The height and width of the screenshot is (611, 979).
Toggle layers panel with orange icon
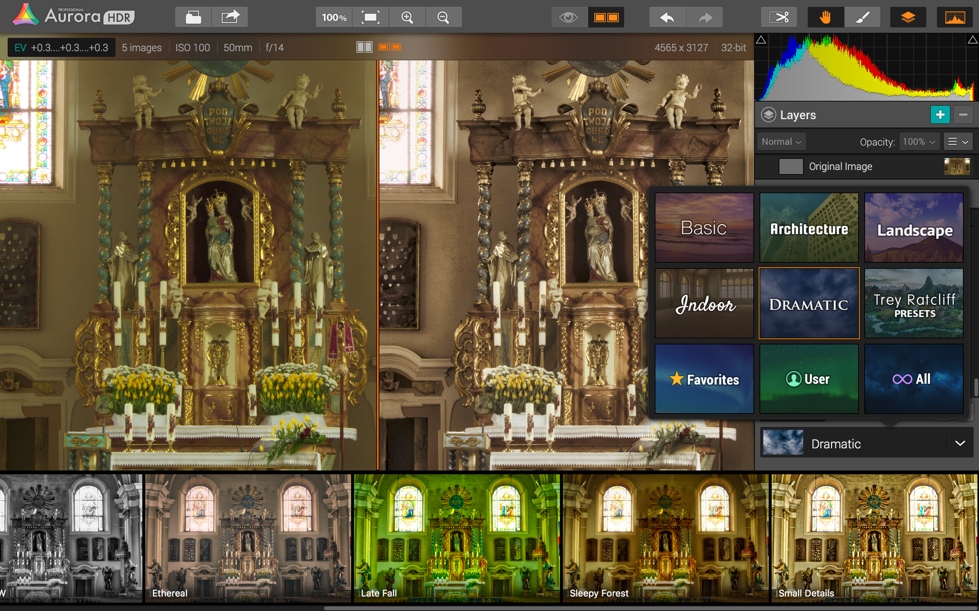tap(908, 17)
